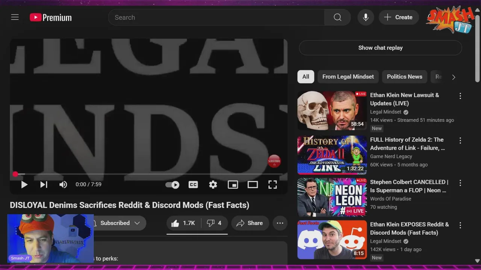Viewport: 481px width, 270px height.
Task: Show chat replay
Action: point(380,48)
